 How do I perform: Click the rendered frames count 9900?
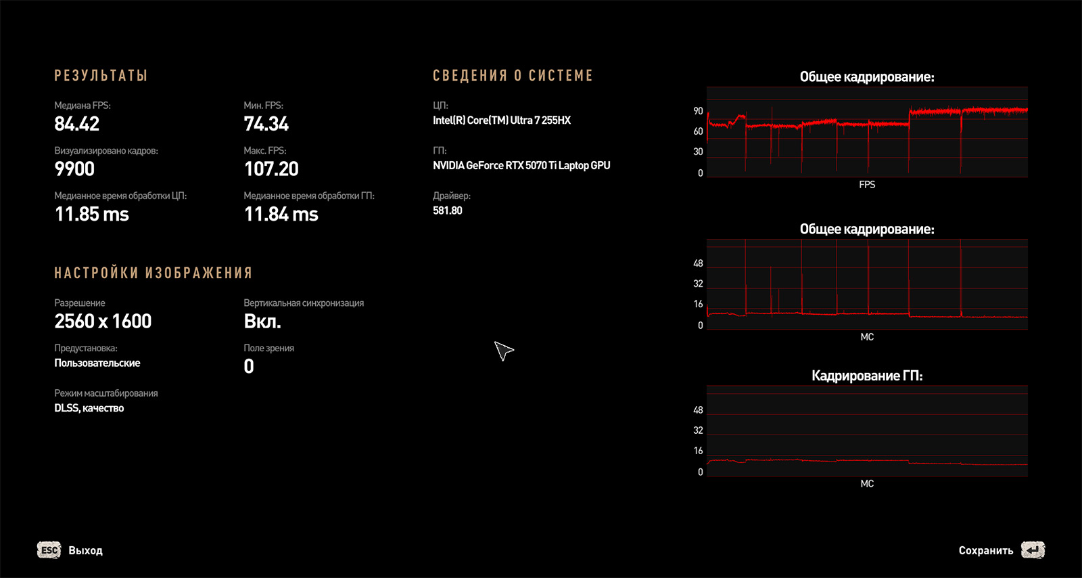(x=74, y=169)
